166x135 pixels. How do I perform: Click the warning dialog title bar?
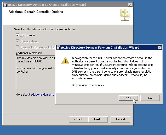(105, 48)
